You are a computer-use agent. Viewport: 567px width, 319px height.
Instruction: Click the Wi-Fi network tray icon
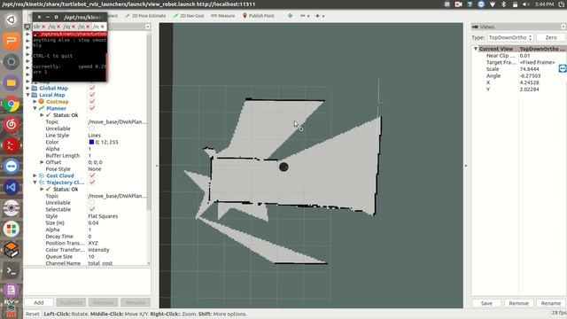tap(493, 4)
